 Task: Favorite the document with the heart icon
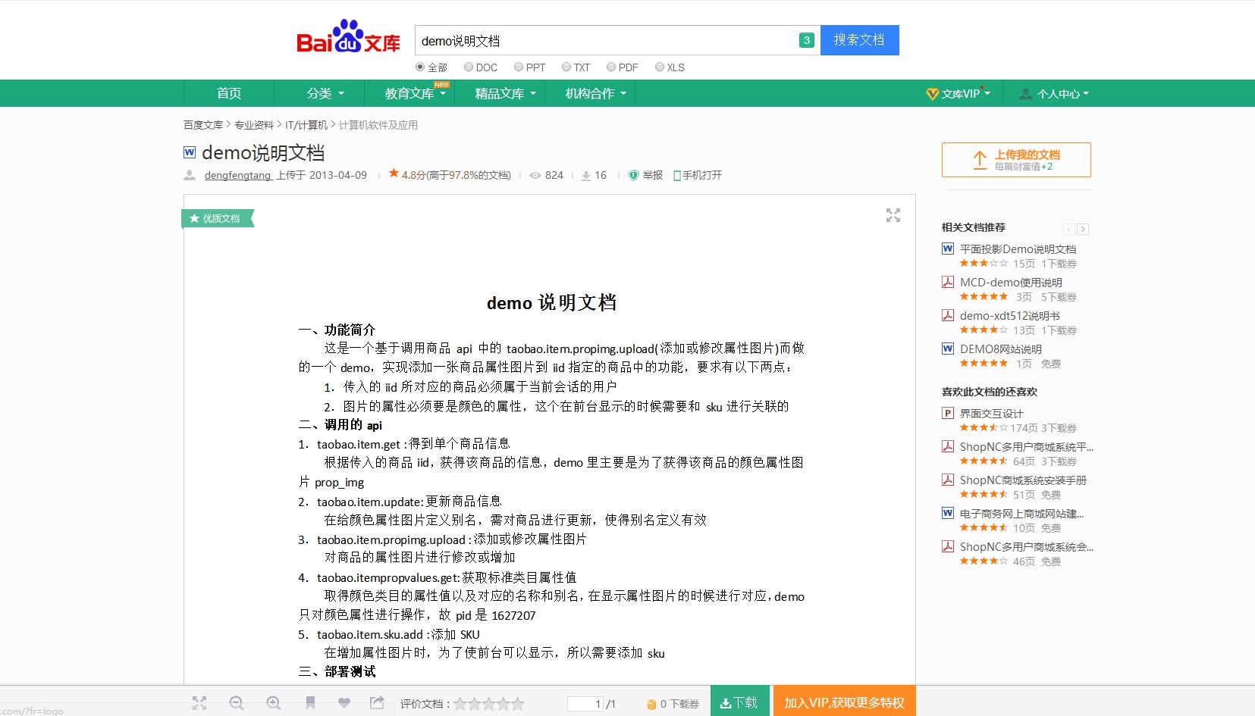[344, 703]
